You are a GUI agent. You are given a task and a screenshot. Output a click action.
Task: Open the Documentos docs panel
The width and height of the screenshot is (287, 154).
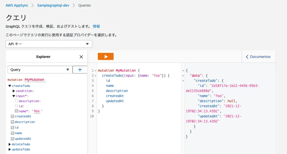tap(258, 57)
